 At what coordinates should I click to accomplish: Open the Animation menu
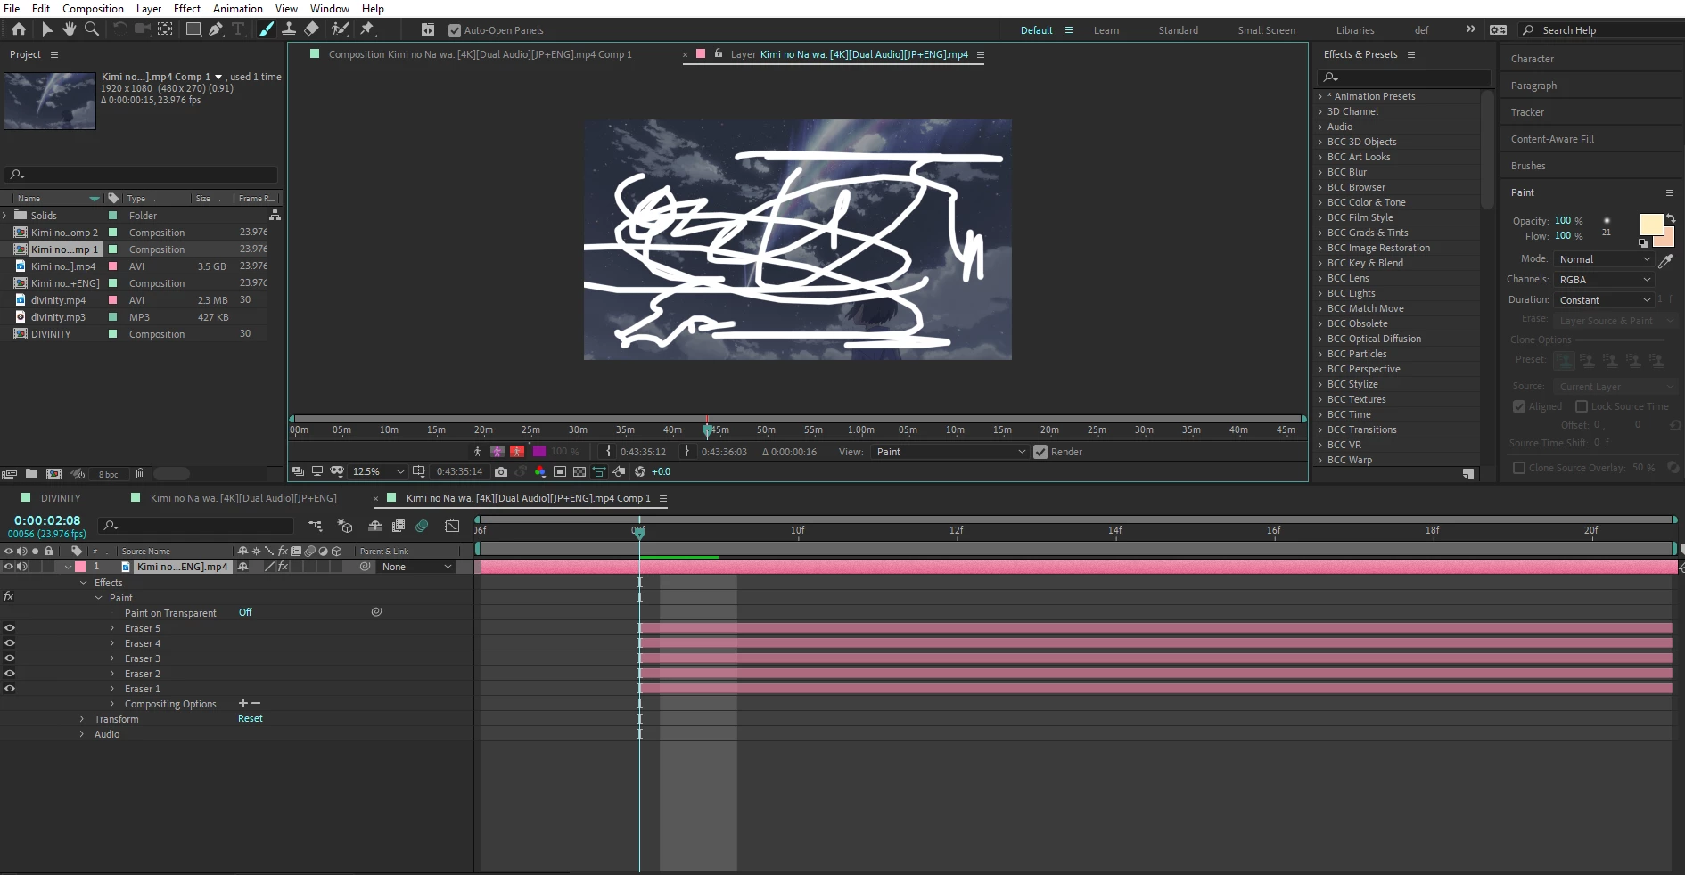tap(237, 9)
